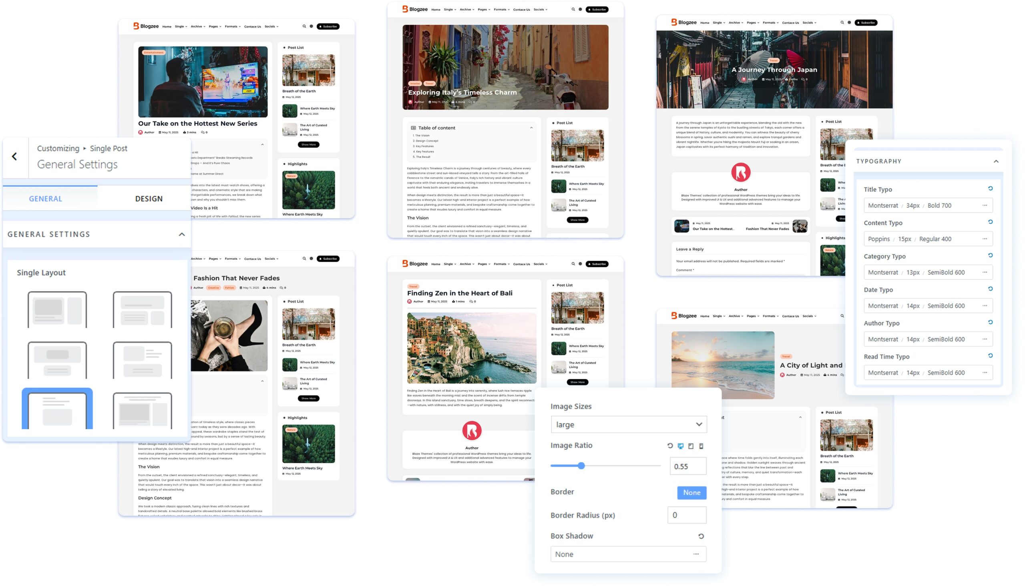Collapse the General Settings section

[x=182, y=234]
